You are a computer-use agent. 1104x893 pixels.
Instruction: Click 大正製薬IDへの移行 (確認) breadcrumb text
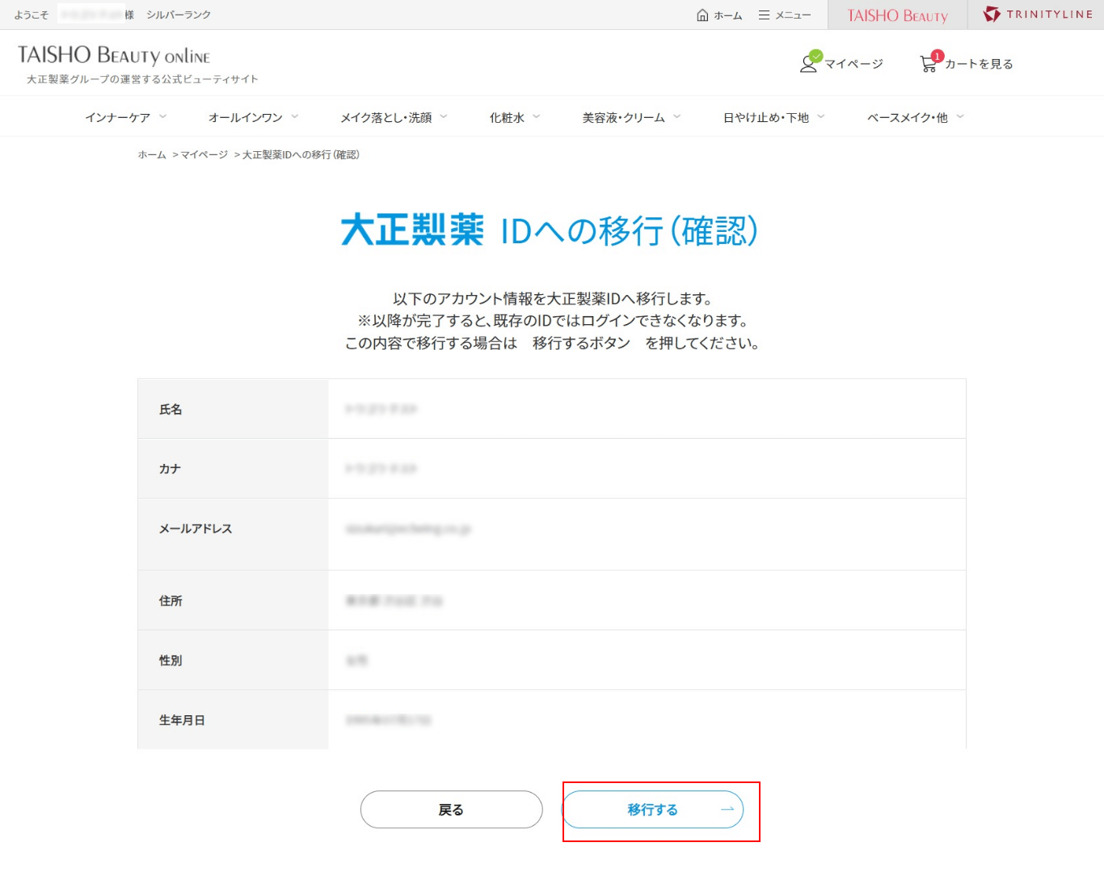click(x=301, y=154)
